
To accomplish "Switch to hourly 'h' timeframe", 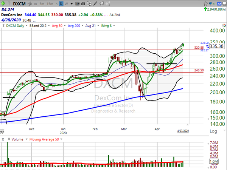I will pyautogui.click(x=57, y=4).
